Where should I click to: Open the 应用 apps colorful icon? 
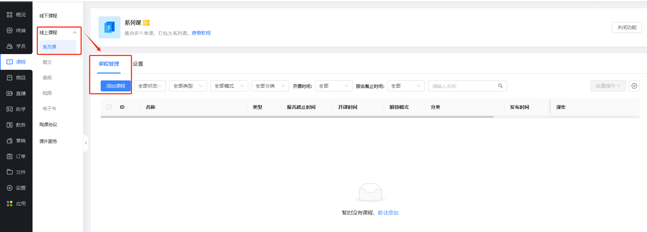point(10,204)
